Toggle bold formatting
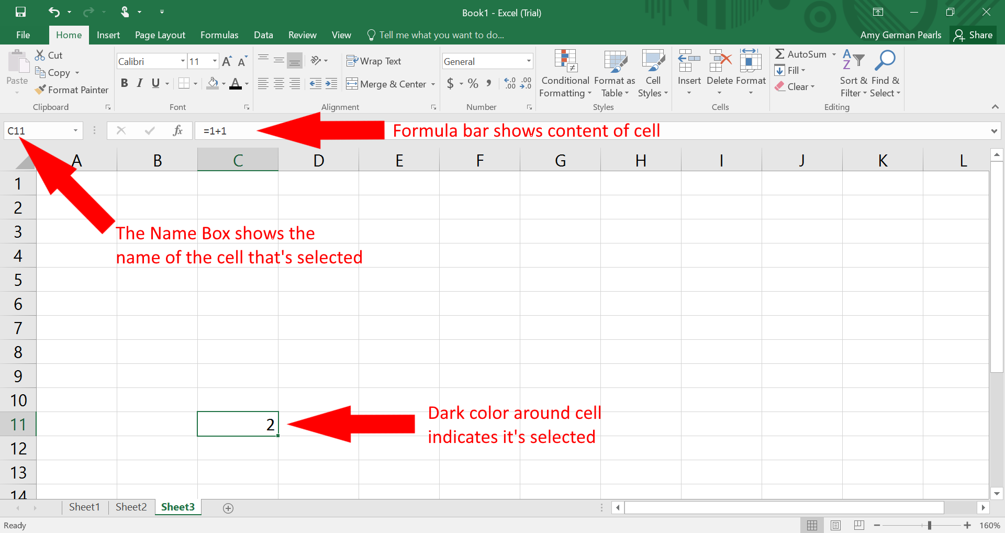 (x=124, y=83)
